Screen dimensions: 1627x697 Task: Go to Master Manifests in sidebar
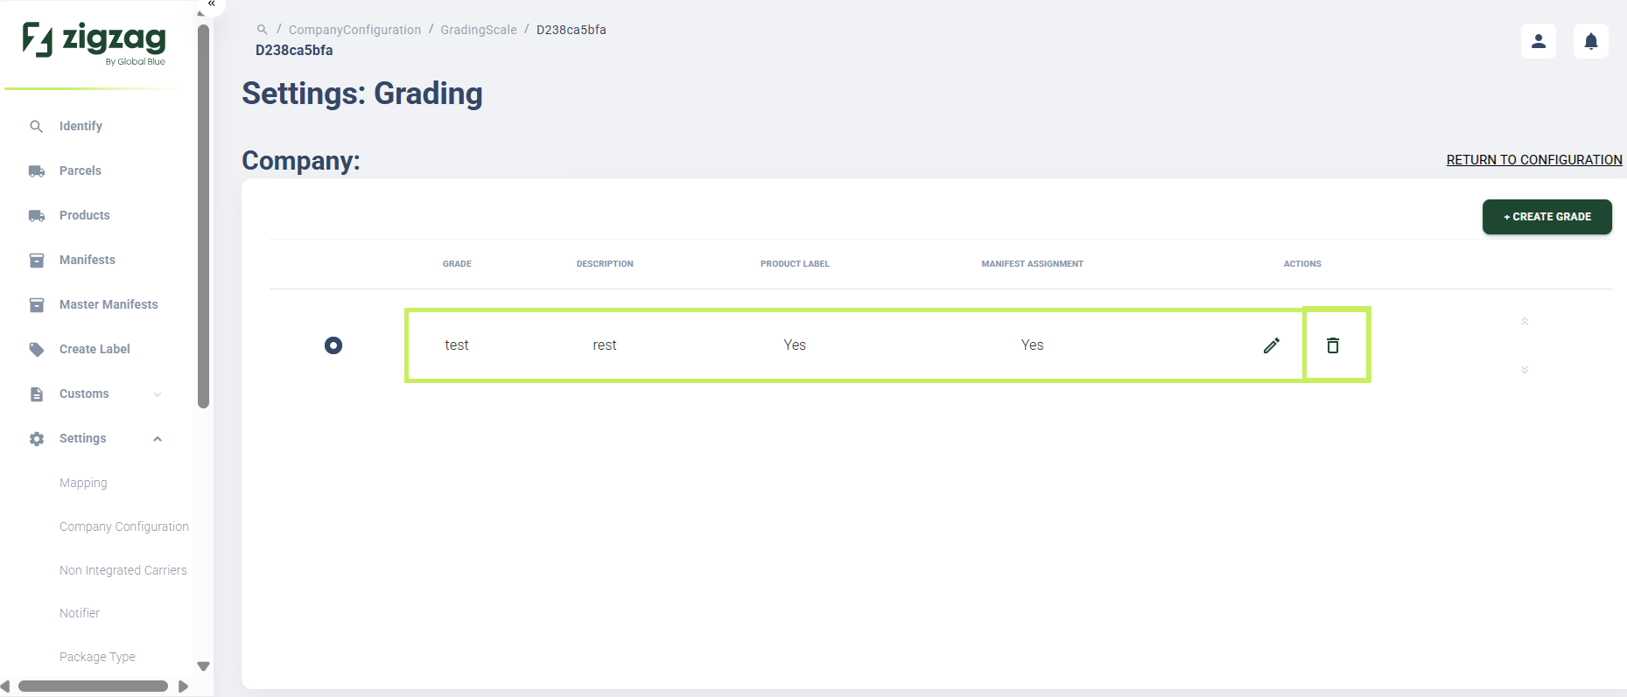[x=109, y=304]
